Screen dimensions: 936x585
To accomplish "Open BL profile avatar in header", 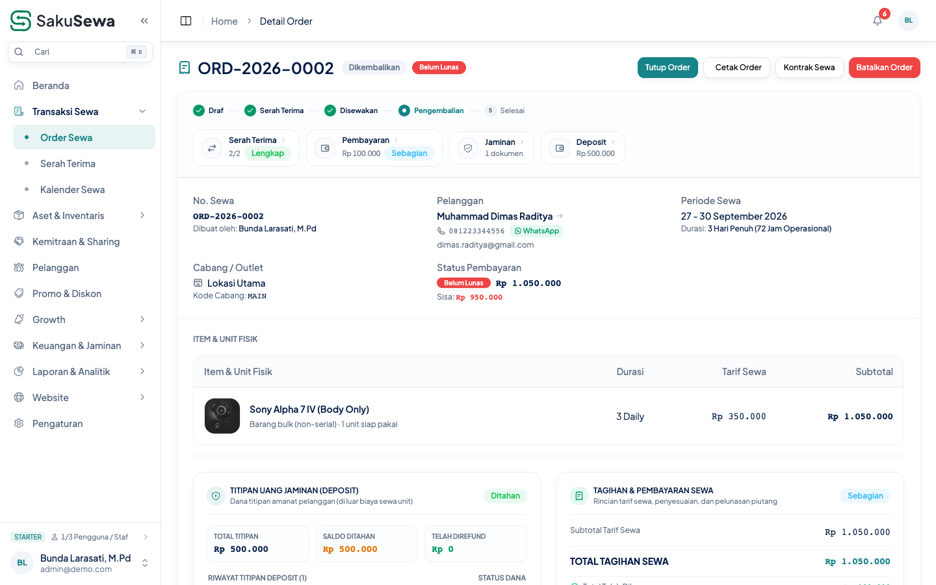I will tap(909, 21).
